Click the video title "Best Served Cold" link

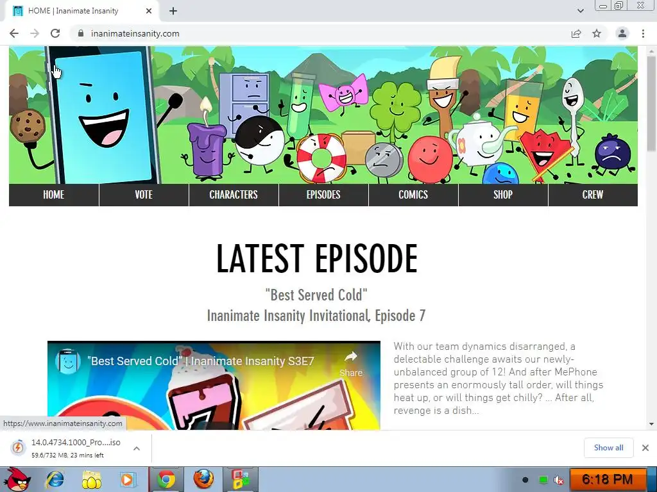click(x=200, y=361)
